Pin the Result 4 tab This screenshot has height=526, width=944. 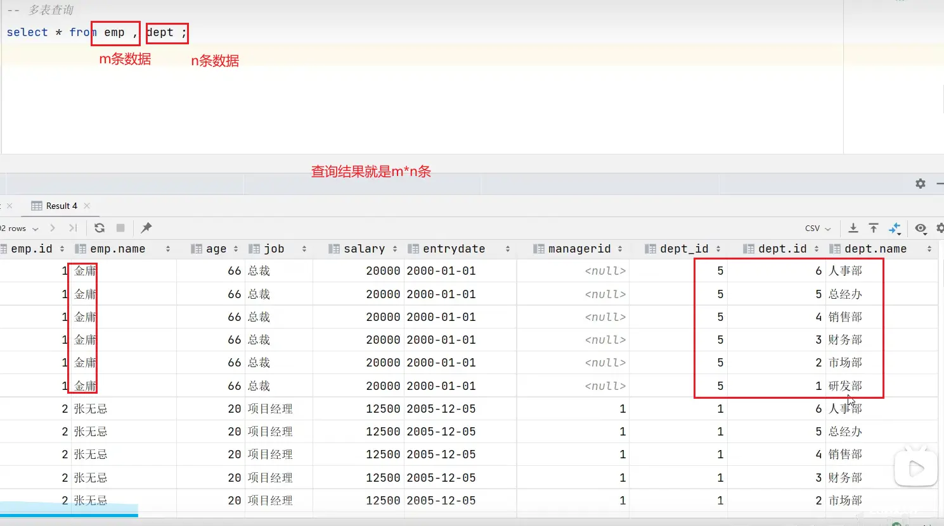click(x=146, y=228)
